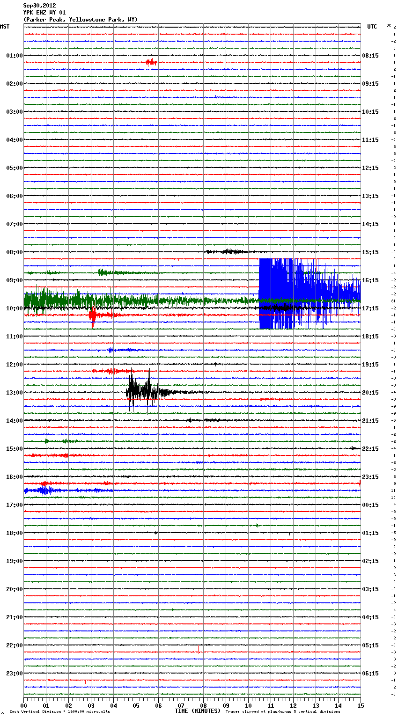Click the "08:00" MST hour label
Screen dimensions: 398x718
click(14, 252)
